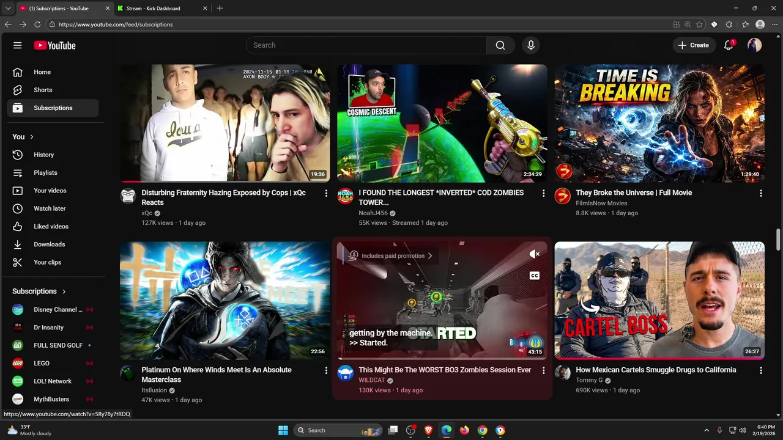The image size is (783, 440).
Task: Click Tommy G channel avatar
Action: 563,373
